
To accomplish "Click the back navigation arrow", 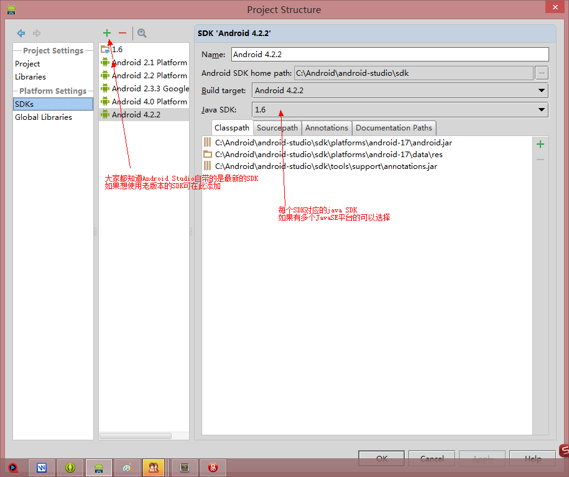I will pos(21,34).
